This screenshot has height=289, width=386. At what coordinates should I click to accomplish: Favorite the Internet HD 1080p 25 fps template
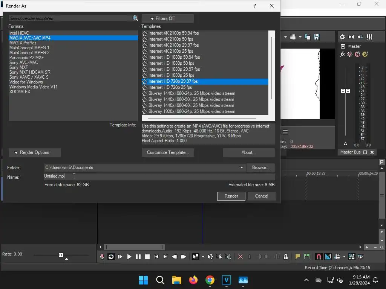click(x=145, y=75)
